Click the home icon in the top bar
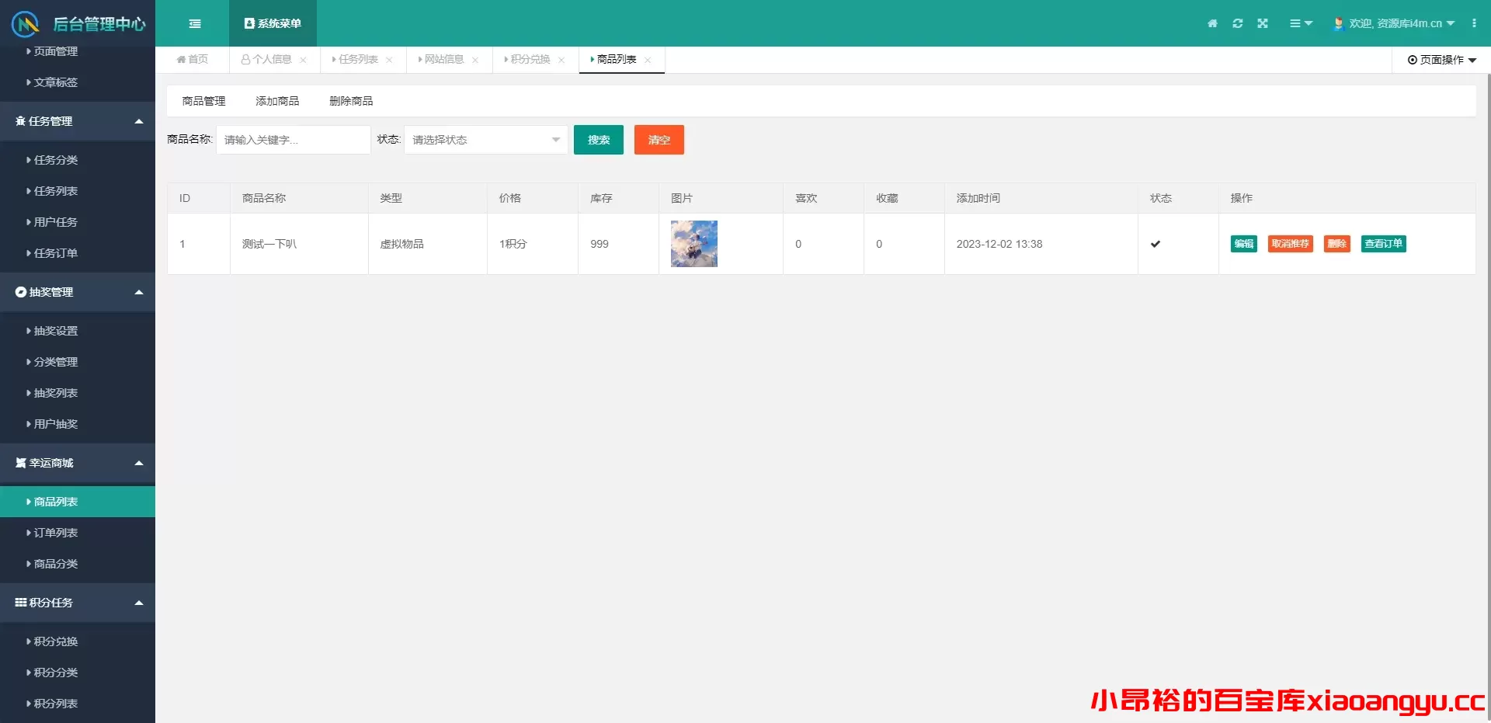Viewport: 1491px width, 723px height. coord(1211,23)
